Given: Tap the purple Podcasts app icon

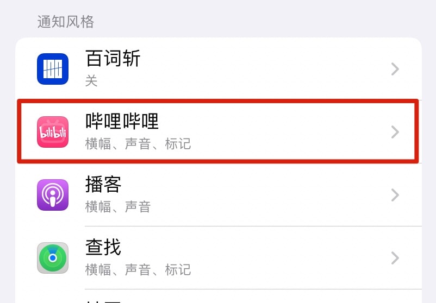Looking at the screenshot, I should pyautogui.click(x=53, y=195).
